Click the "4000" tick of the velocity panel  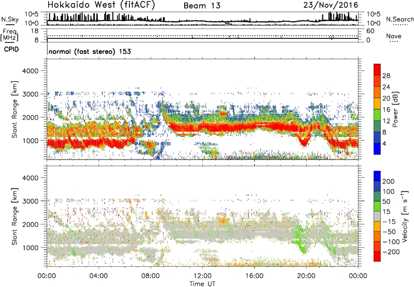pos(31,178)
